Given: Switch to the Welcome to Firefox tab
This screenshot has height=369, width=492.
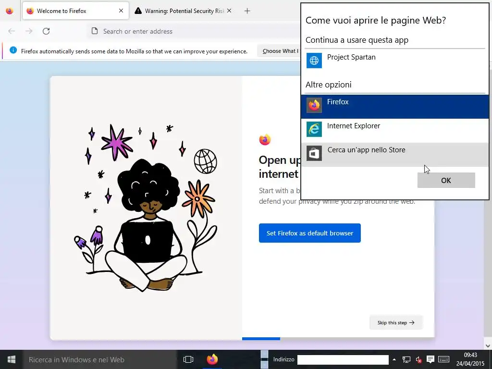Looking at the screenshot, I should 75,11.
